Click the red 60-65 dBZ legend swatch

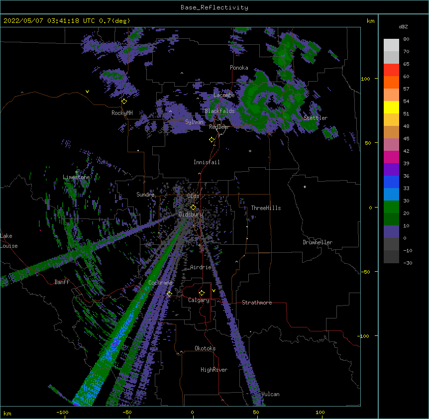click(x=391, y=70)
